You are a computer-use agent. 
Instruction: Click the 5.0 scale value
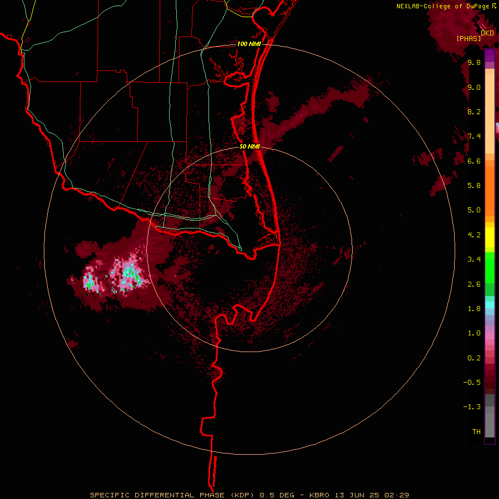click(474, 210)
